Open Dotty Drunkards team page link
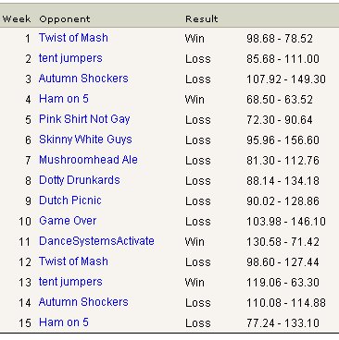Viewport: 339px width, 340px height. click(x=80, y=180)
